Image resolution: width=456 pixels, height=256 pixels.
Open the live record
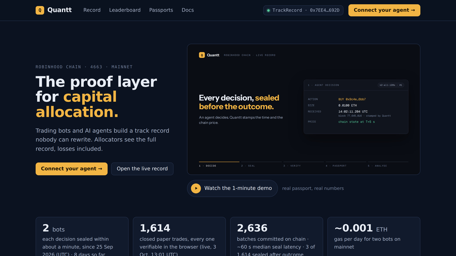142,169
